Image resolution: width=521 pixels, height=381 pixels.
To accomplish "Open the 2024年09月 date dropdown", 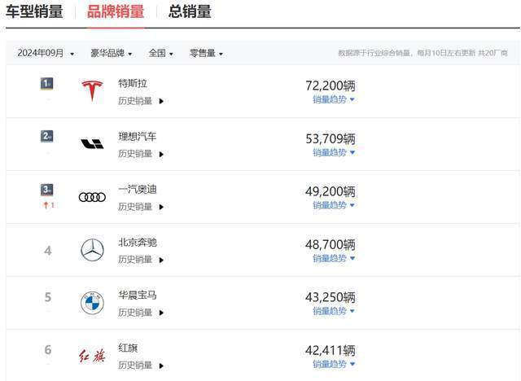I will pyautogui.click(x=46, y=53).
